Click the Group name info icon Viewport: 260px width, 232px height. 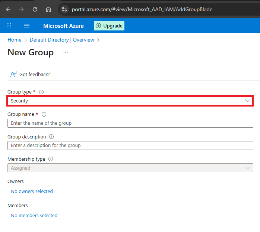coord(44,114)
